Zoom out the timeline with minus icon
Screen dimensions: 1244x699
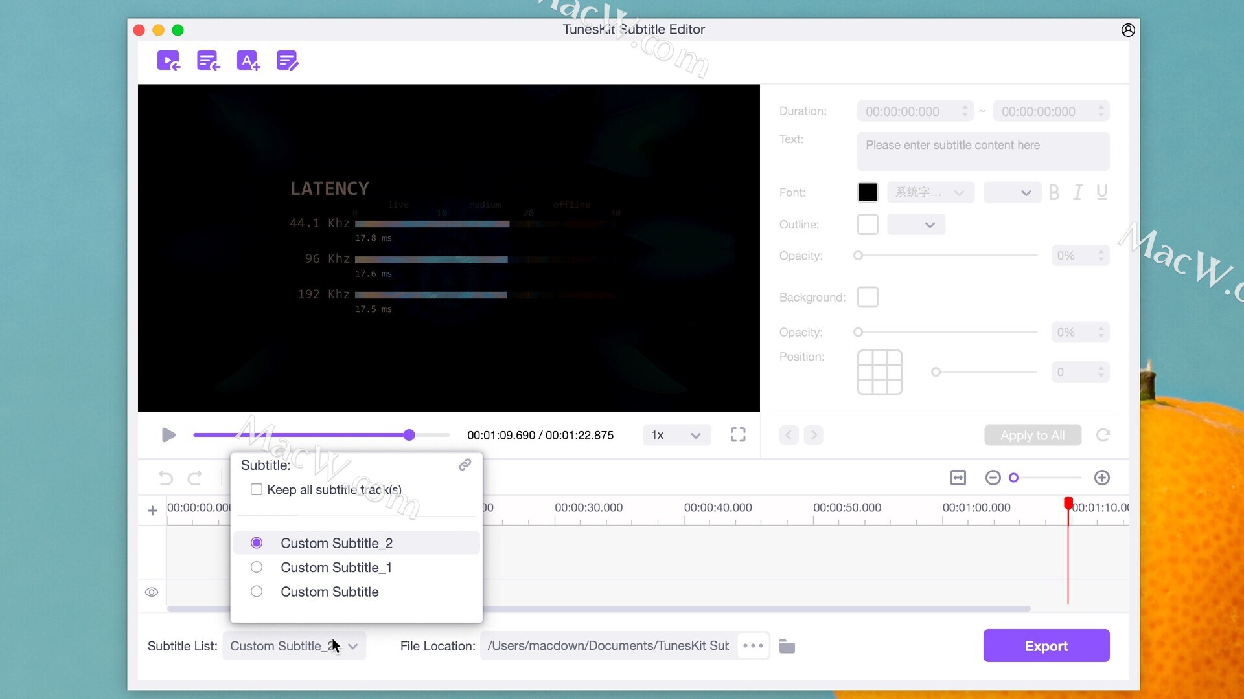[x=993, y=478]
